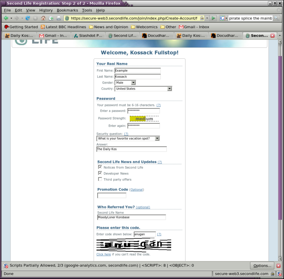Click the Google search engine icon

coord(223,18)
